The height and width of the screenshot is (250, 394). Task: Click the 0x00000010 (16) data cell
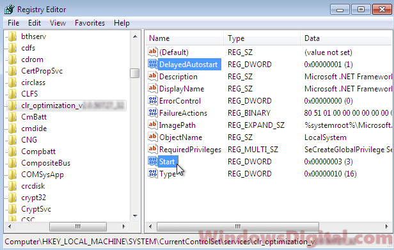click(x=330, y=174)
